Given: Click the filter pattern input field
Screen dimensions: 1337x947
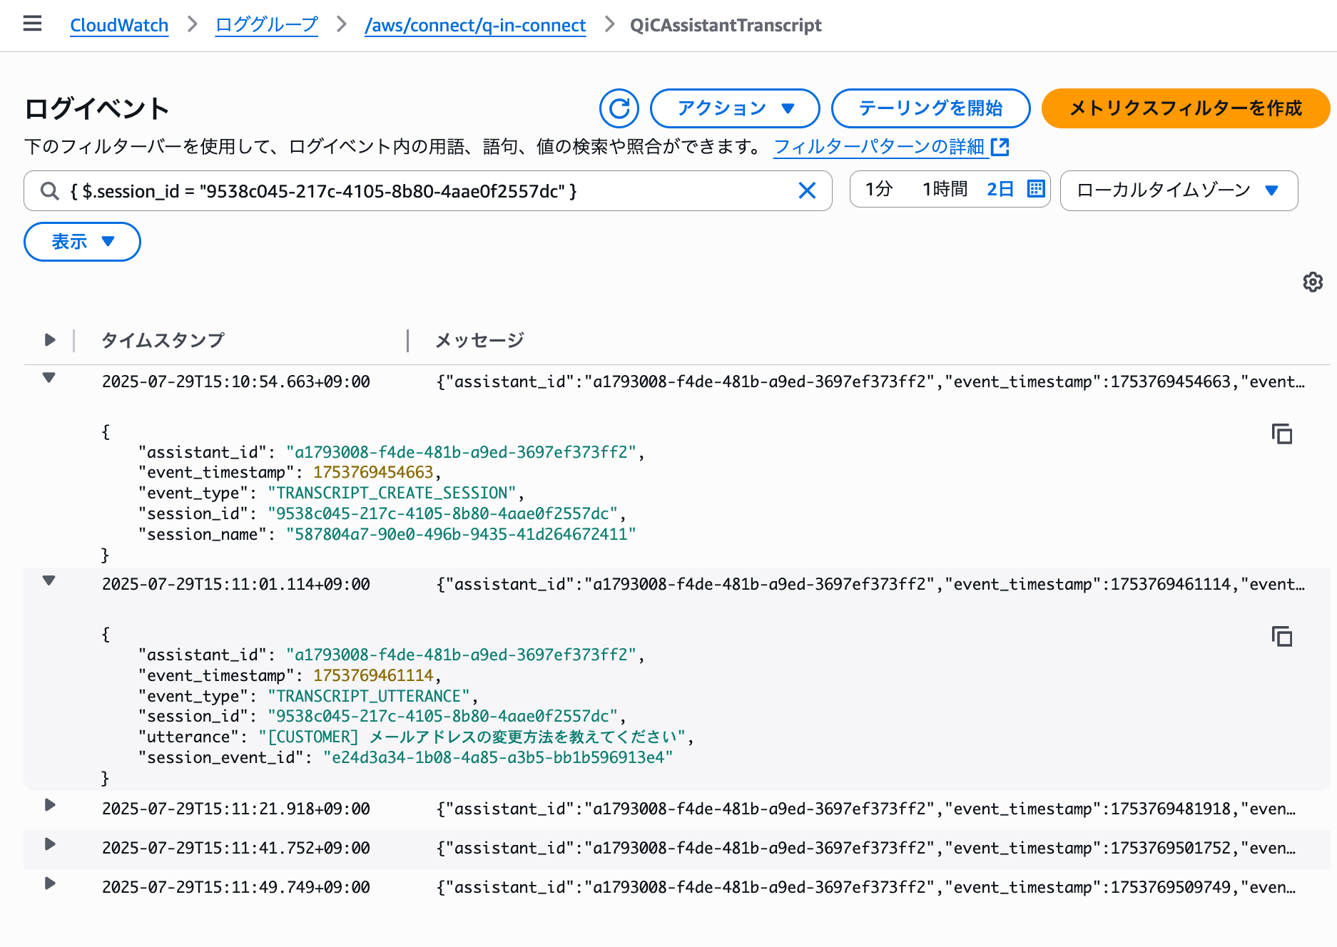Looking at the screenshot, I should [x=428, y=190].
